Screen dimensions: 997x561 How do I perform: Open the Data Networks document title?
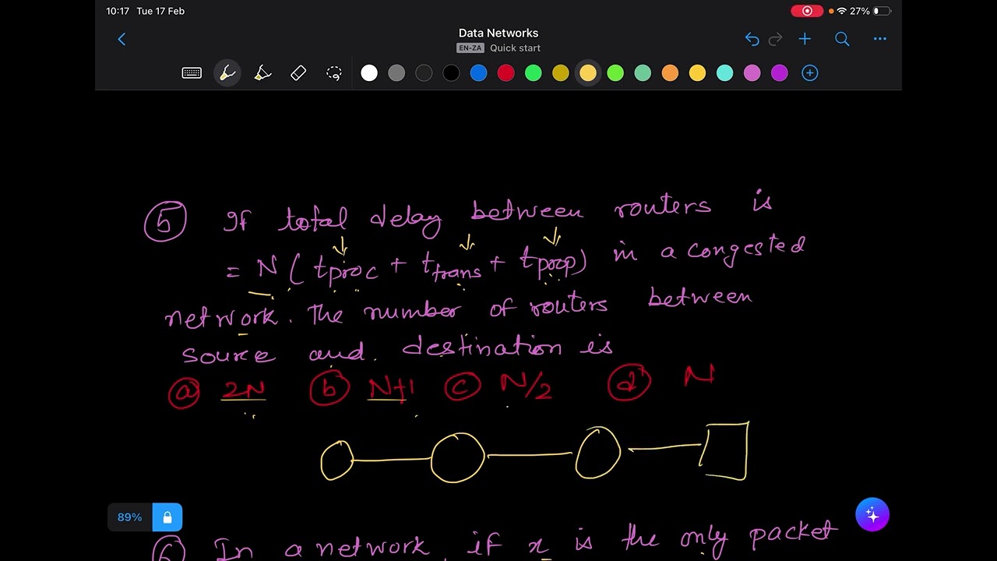pos(498,33)
